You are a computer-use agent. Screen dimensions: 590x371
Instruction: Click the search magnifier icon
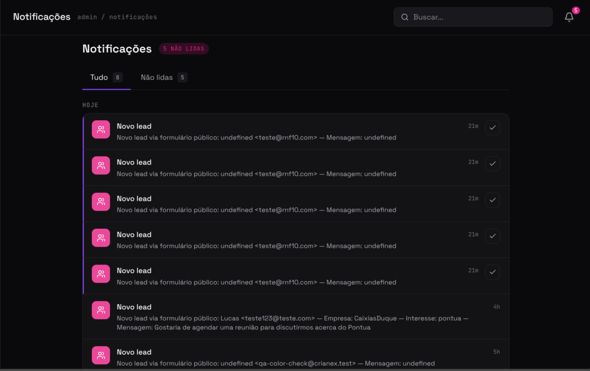point(404,17)
